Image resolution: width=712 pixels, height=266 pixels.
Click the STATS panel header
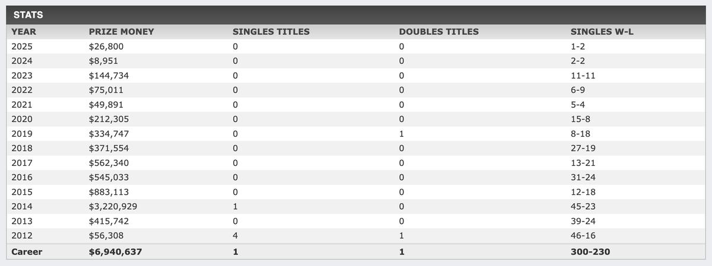(x=28, y=15)
